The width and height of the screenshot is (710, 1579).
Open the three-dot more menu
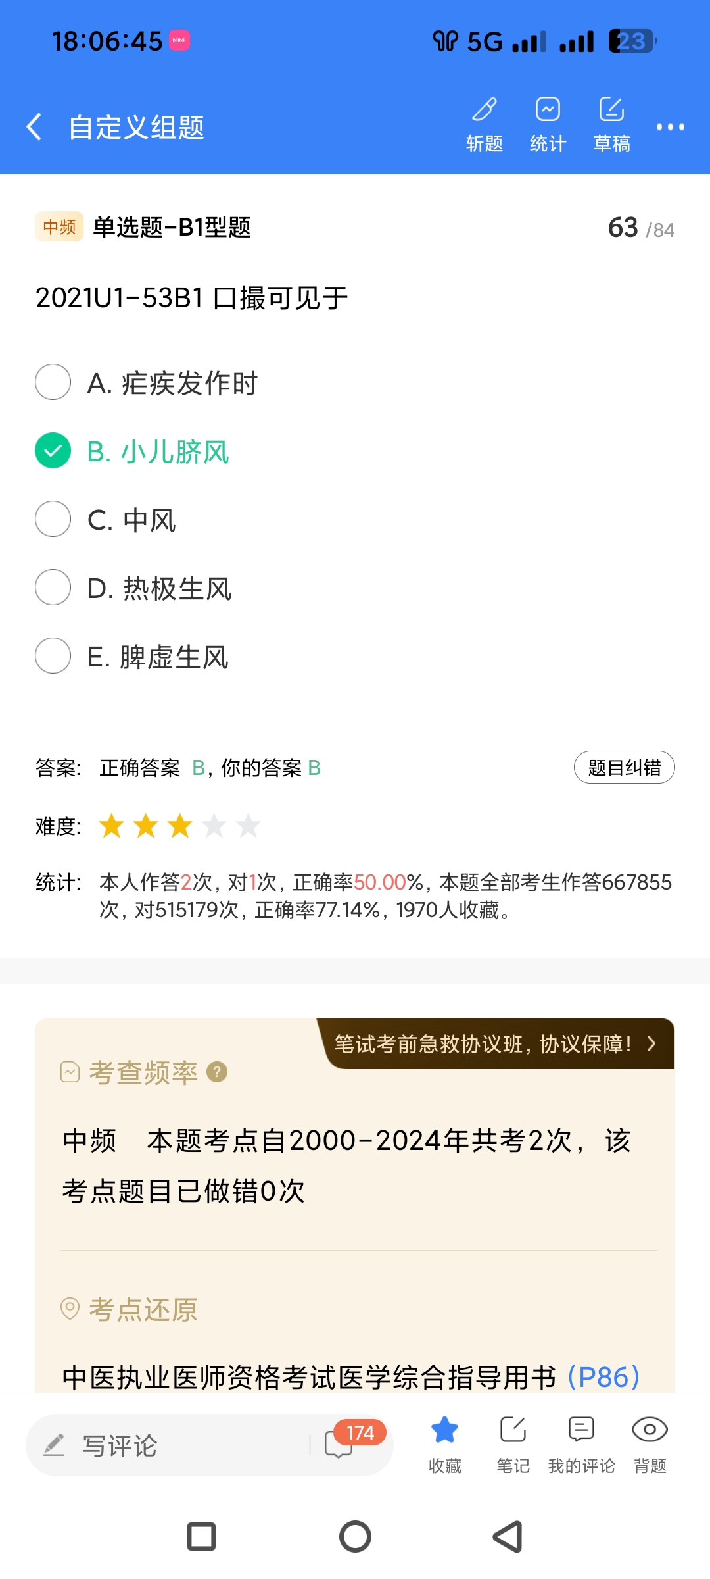(x=670, y=127)
